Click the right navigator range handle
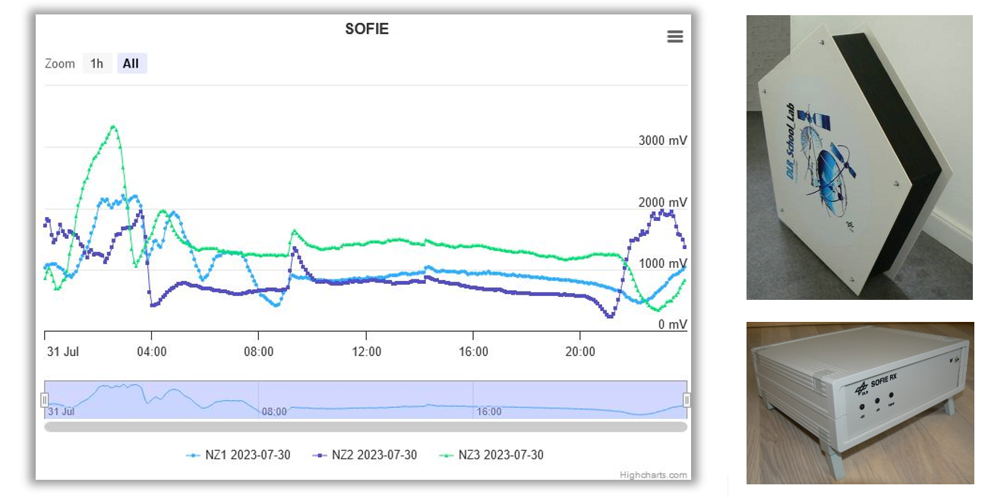This screenshot has height=498, width=1007. click(687, 399)
